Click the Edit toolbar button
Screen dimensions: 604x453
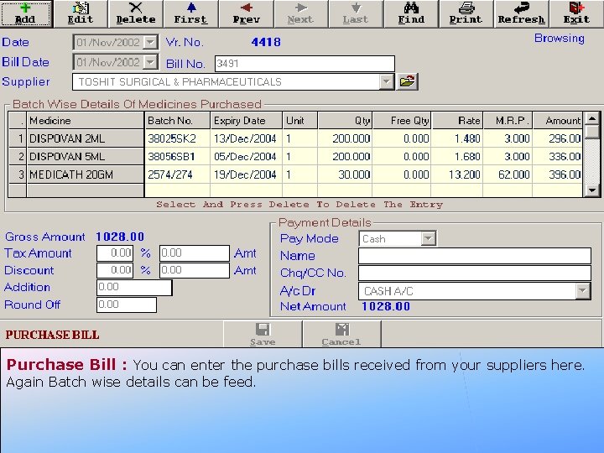coord(81,14)
